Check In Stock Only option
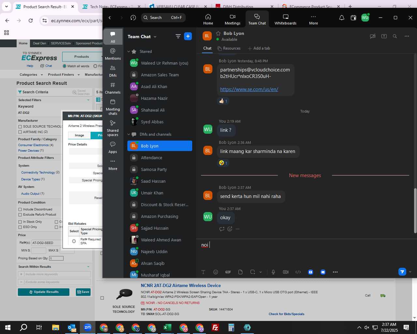The image size is (417, 334). [20, 222]
